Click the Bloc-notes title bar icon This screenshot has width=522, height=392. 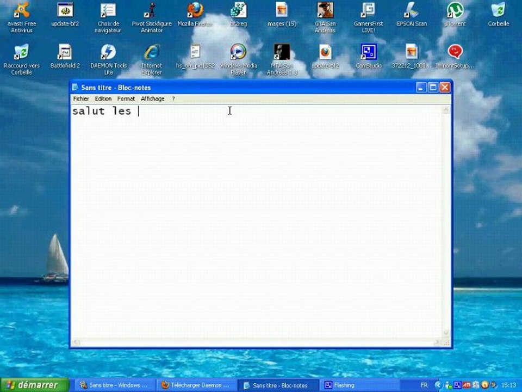[75, 87]
